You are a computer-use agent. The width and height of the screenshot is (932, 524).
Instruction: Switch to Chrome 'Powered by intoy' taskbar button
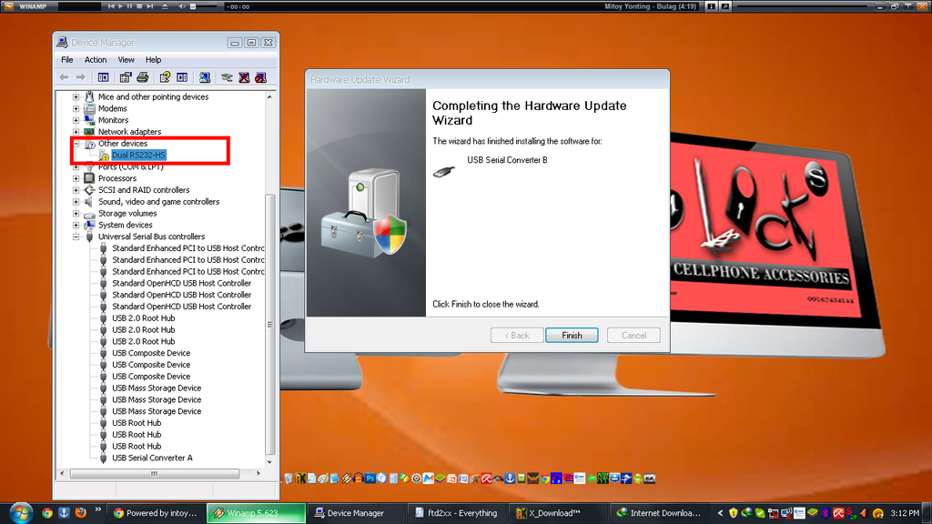pos(155,513)
